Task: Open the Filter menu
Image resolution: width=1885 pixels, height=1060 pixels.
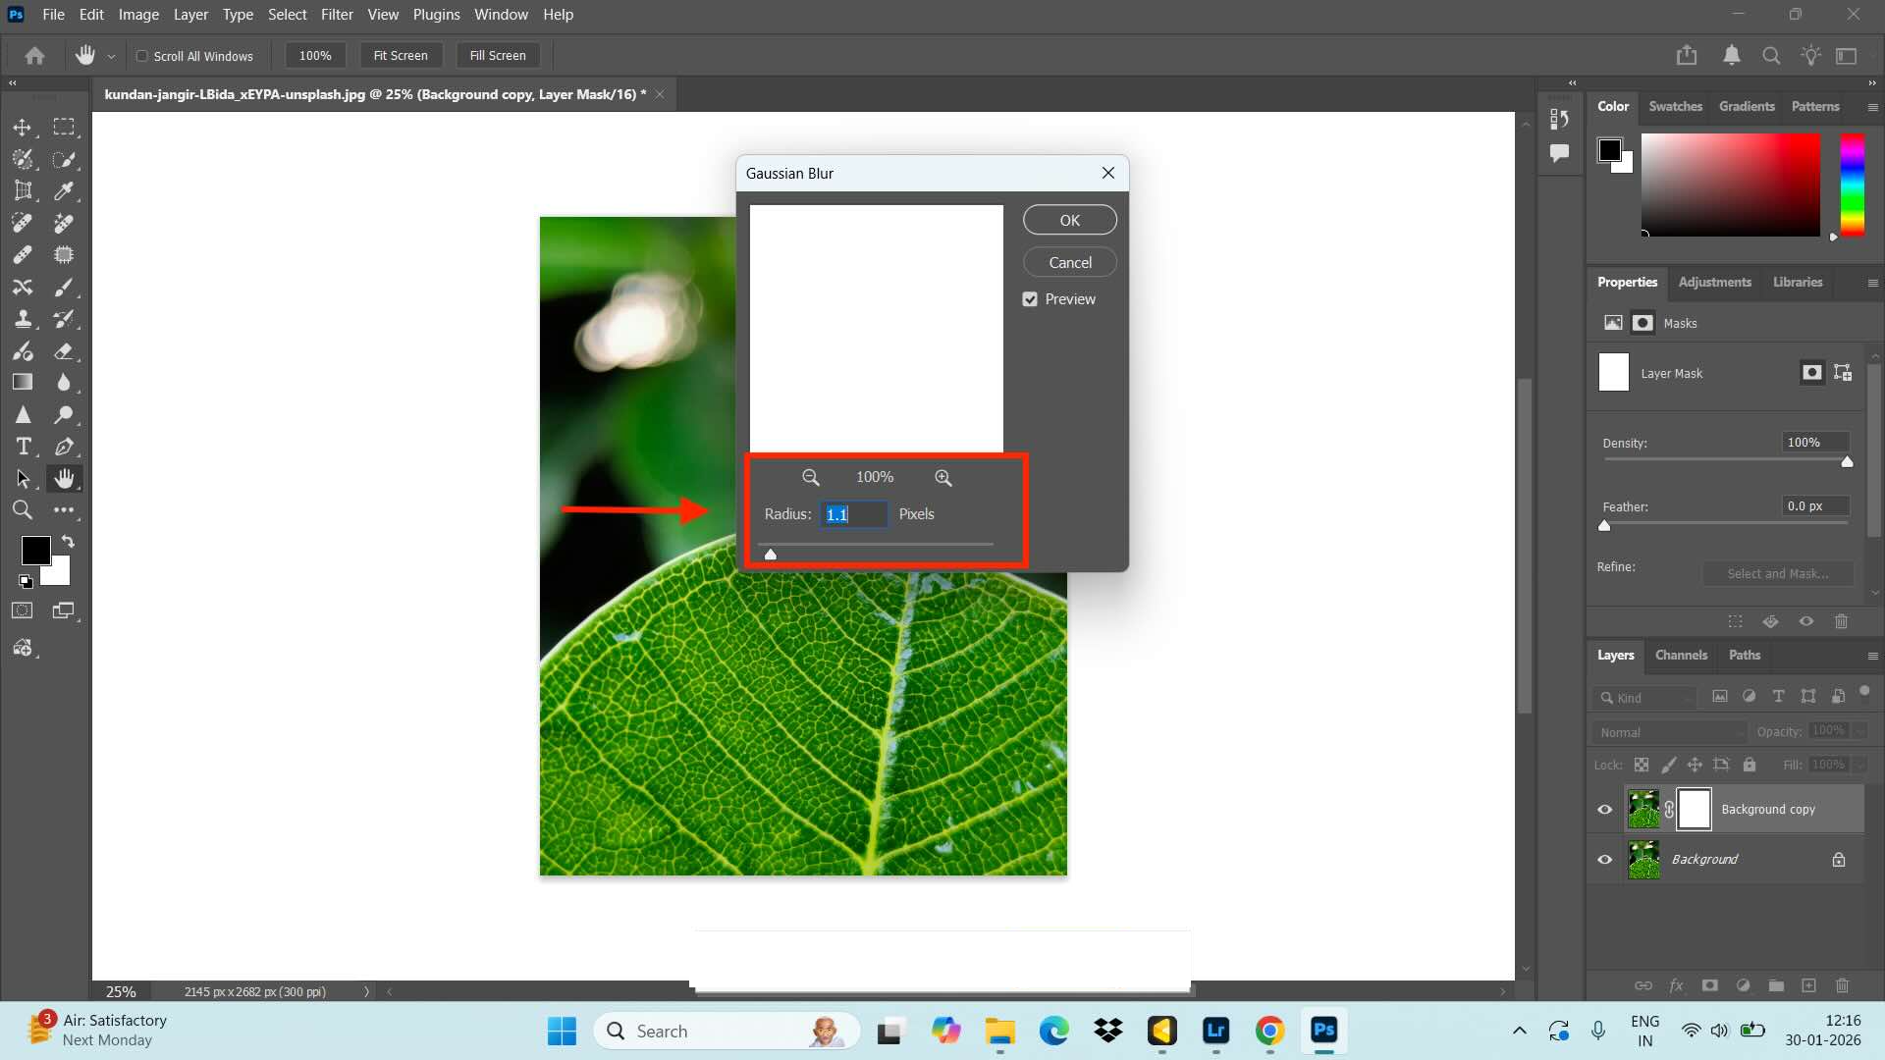Action: click(x=337, y=14)
